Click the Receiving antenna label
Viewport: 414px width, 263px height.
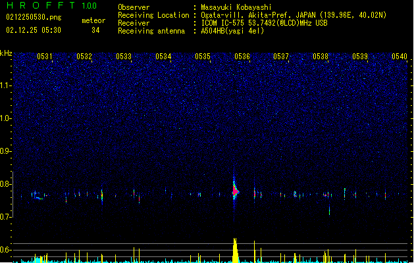(x=151, y=31)
